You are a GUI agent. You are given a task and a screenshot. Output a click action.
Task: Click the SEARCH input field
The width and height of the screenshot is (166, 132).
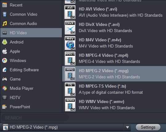pos(35,118)
